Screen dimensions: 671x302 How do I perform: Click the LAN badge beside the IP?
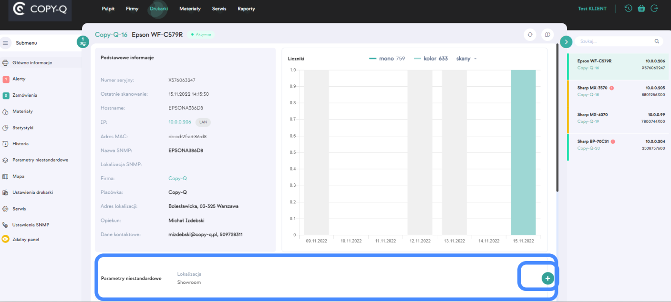click(203, 122)
